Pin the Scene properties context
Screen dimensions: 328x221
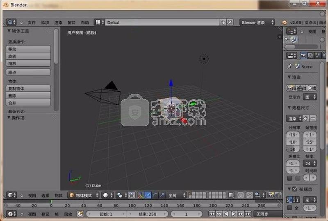(x=289, y=66)
